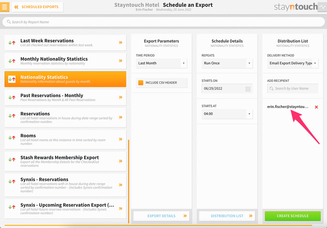The width and height of the screenshot is (327, 228).
Task: Click export arrows icon for Synxis - Upcoming Reservation Export
Action: 12,207
